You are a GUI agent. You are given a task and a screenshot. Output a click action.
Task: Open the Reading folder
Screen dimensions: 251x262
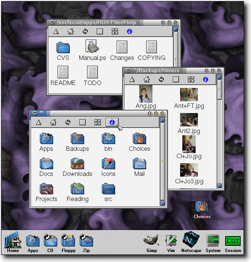pos(78,192)
